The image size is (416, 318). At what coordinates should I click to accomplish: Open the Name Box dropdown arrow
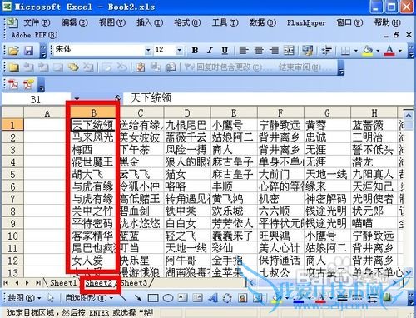77,99
